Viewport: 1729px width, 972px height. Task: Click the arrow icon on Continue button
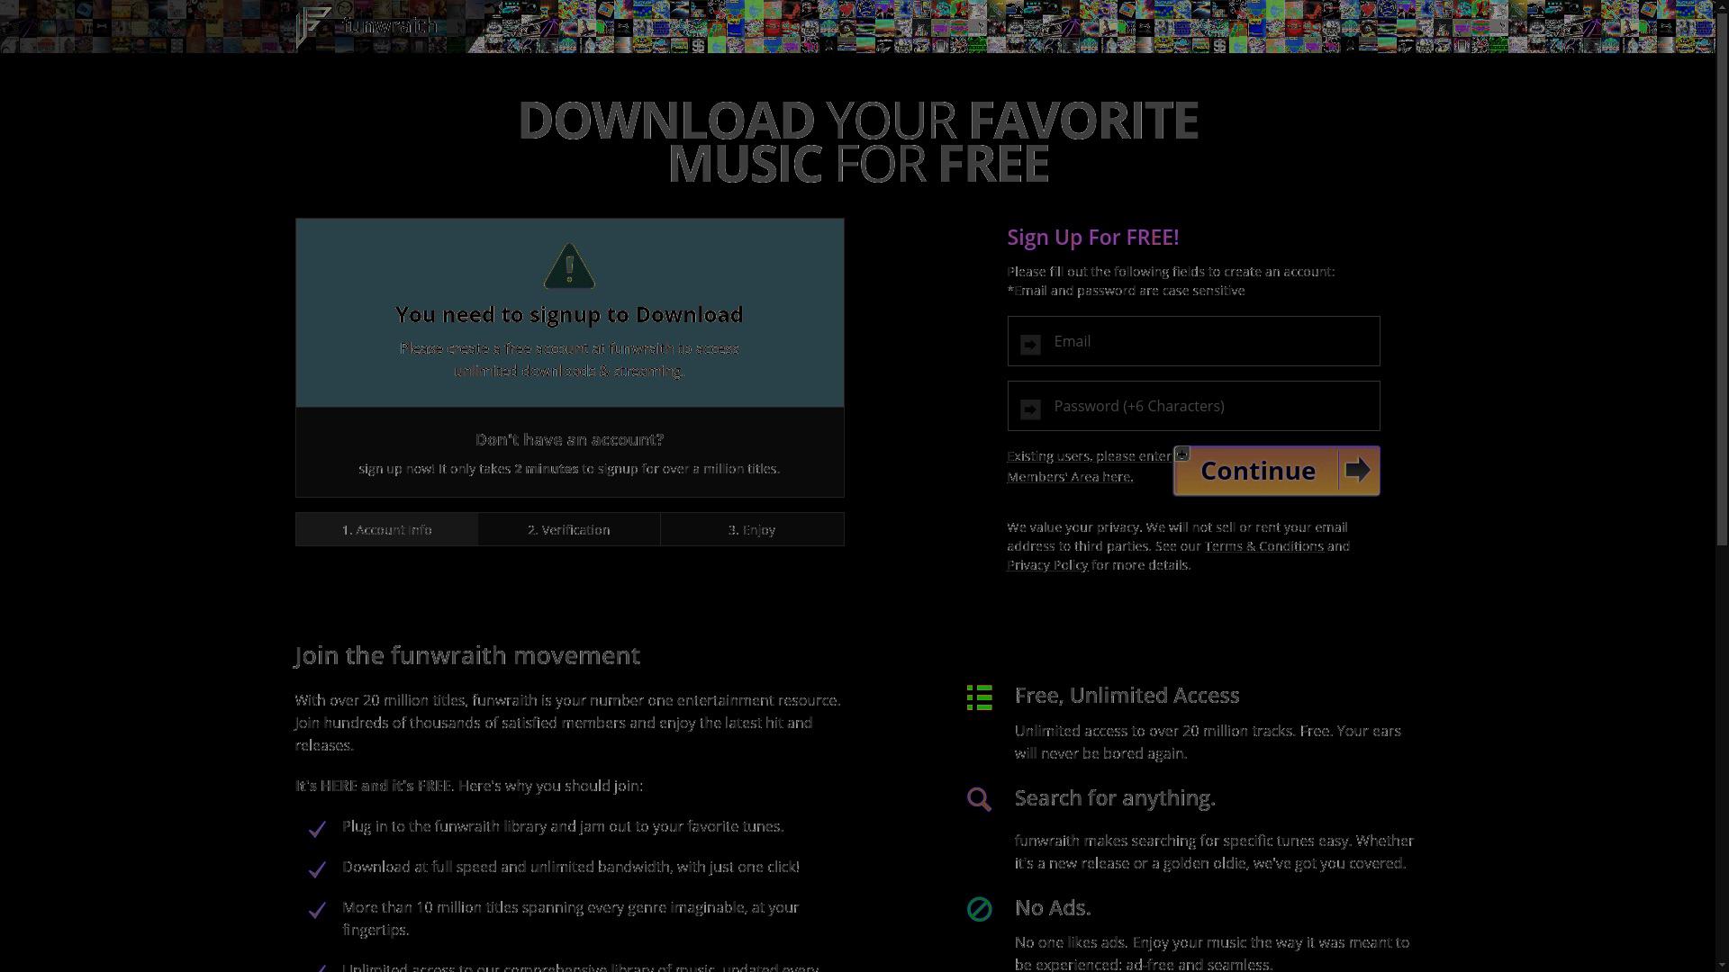1357,470
